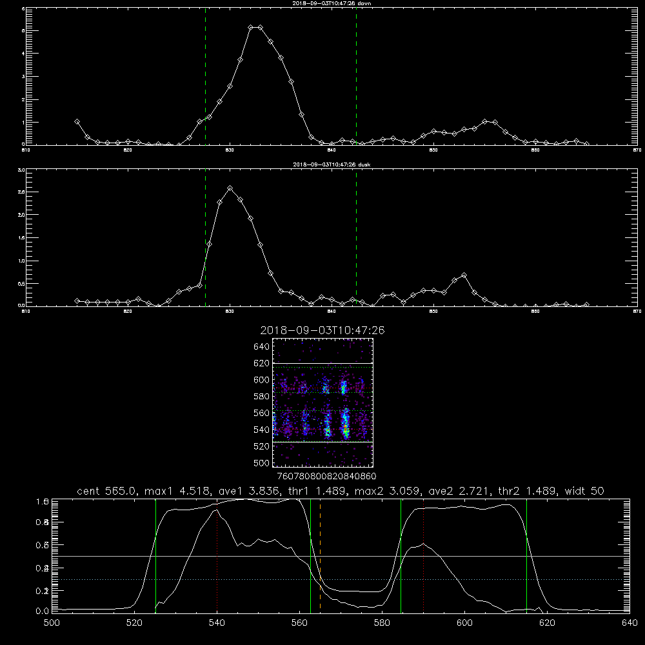Click the green solid line near 585 in bottom plot
645x645 pixels.
401,555
